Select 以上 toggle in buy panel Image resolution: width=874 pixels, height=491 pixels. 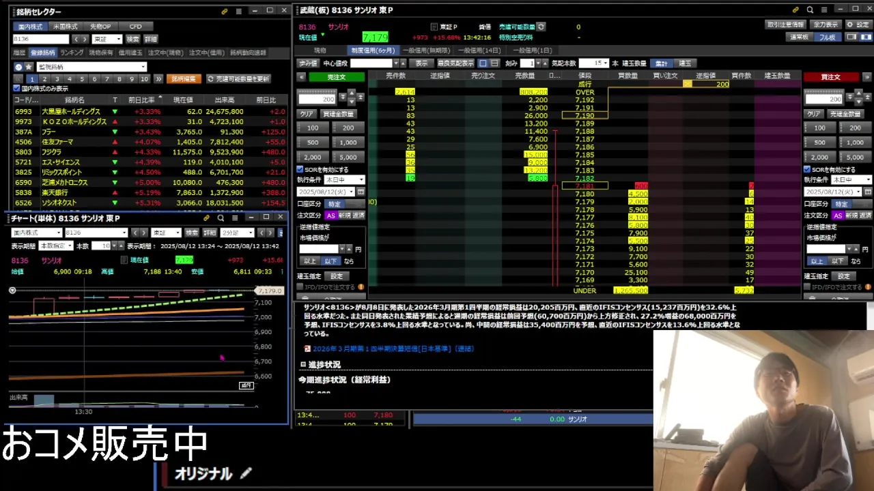[817, 261]
